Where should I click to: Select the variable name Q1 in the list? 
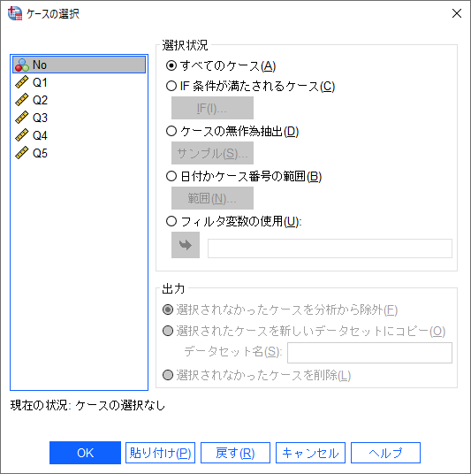[x=40, y=82]
